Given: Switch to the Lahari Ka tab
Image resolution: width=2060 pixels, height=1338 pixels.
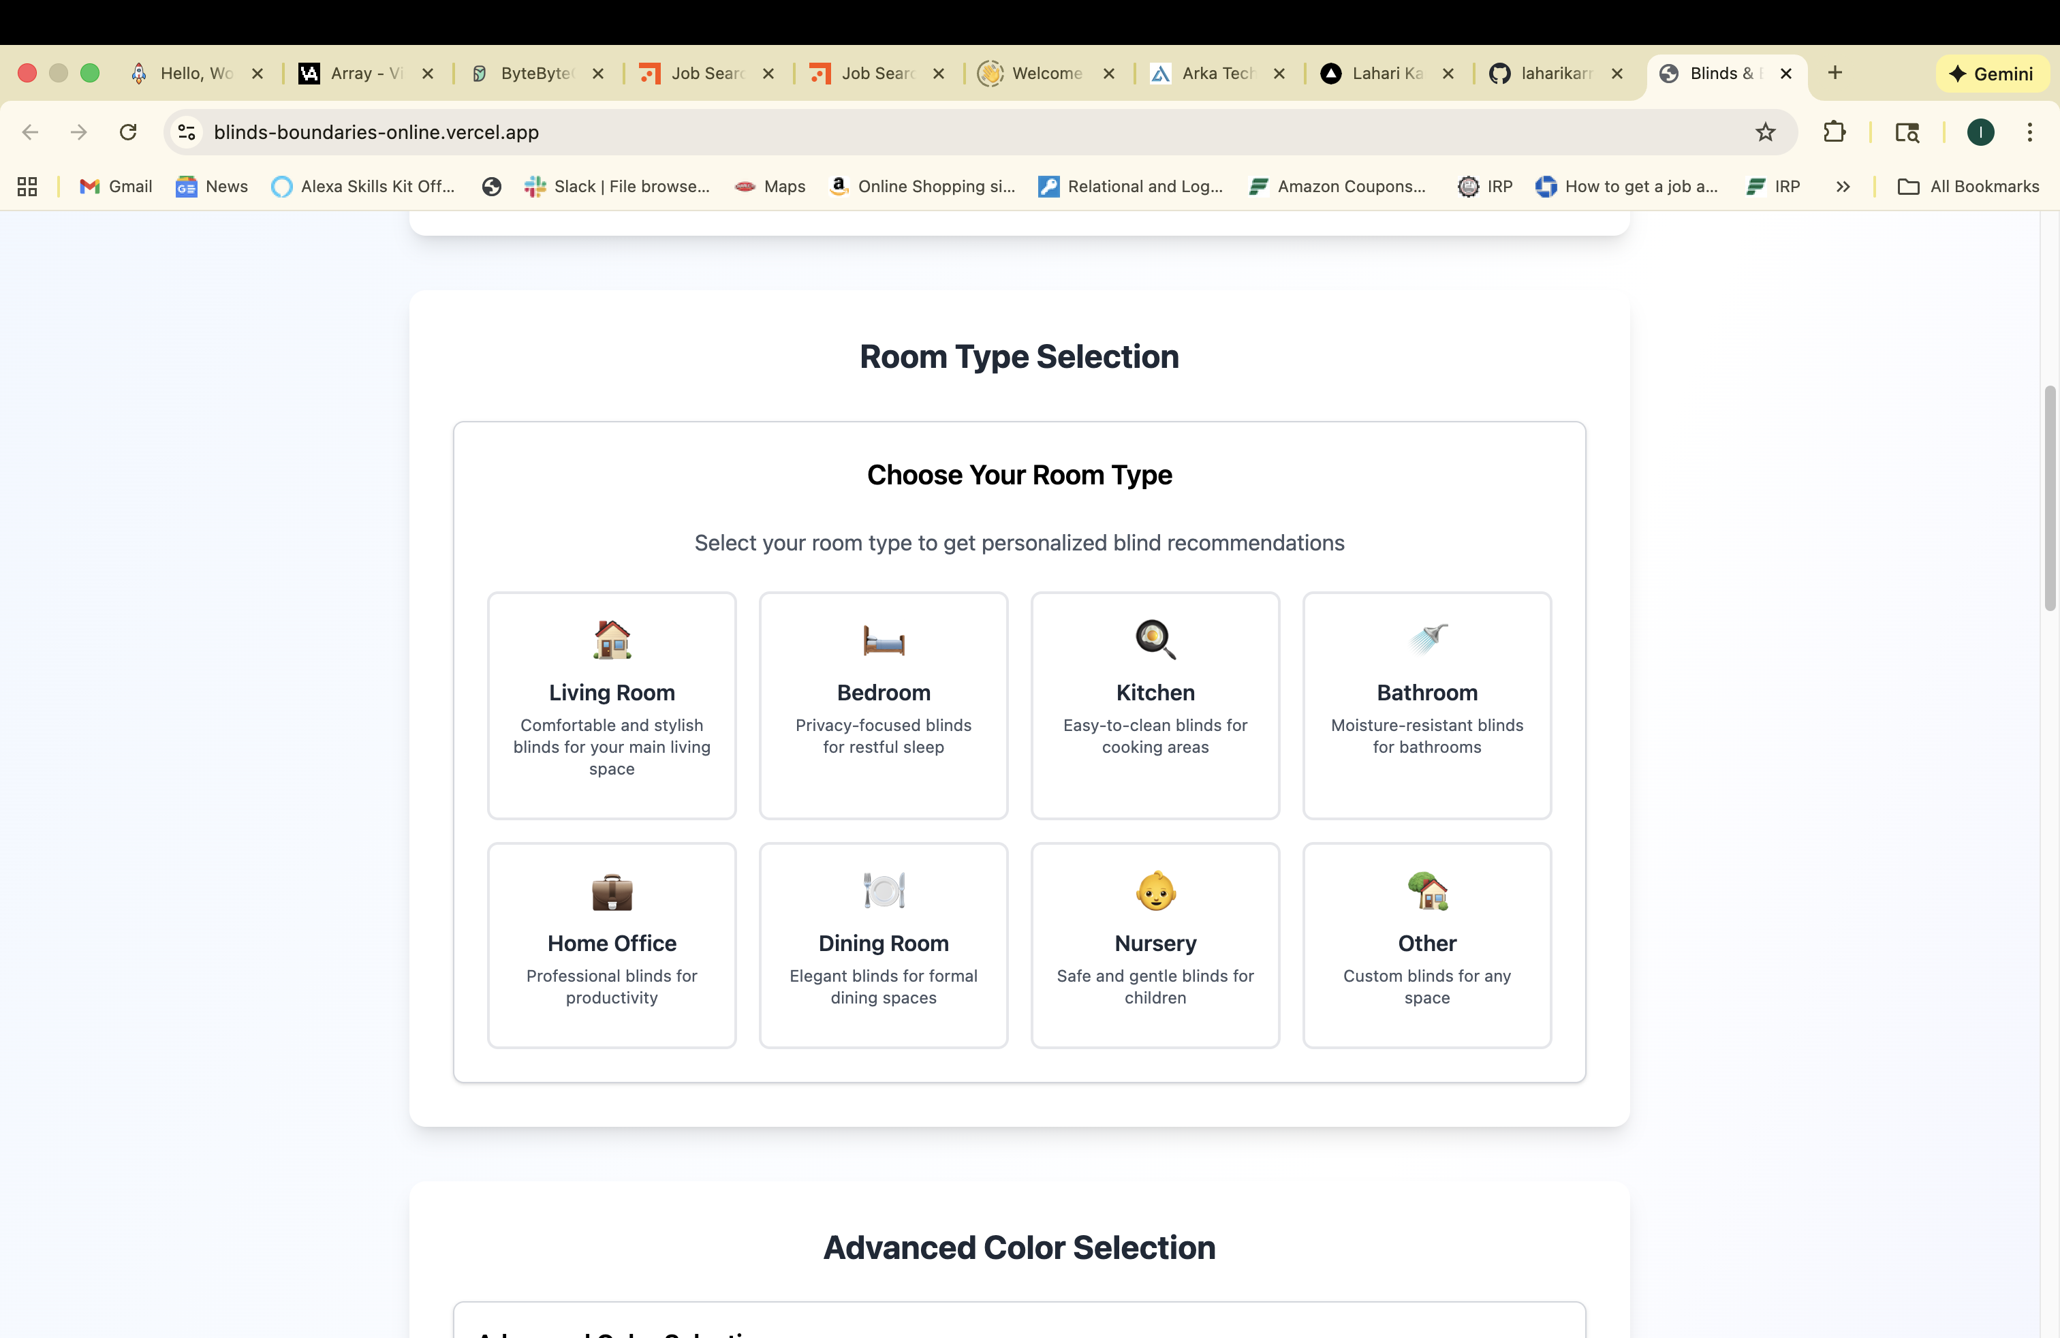Looking at the screenshot, I should pyautogui.click(x=1388, y=74).
